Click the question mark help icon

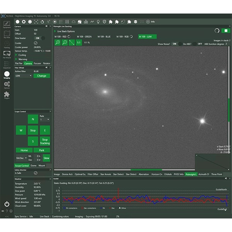pos(7,211)
